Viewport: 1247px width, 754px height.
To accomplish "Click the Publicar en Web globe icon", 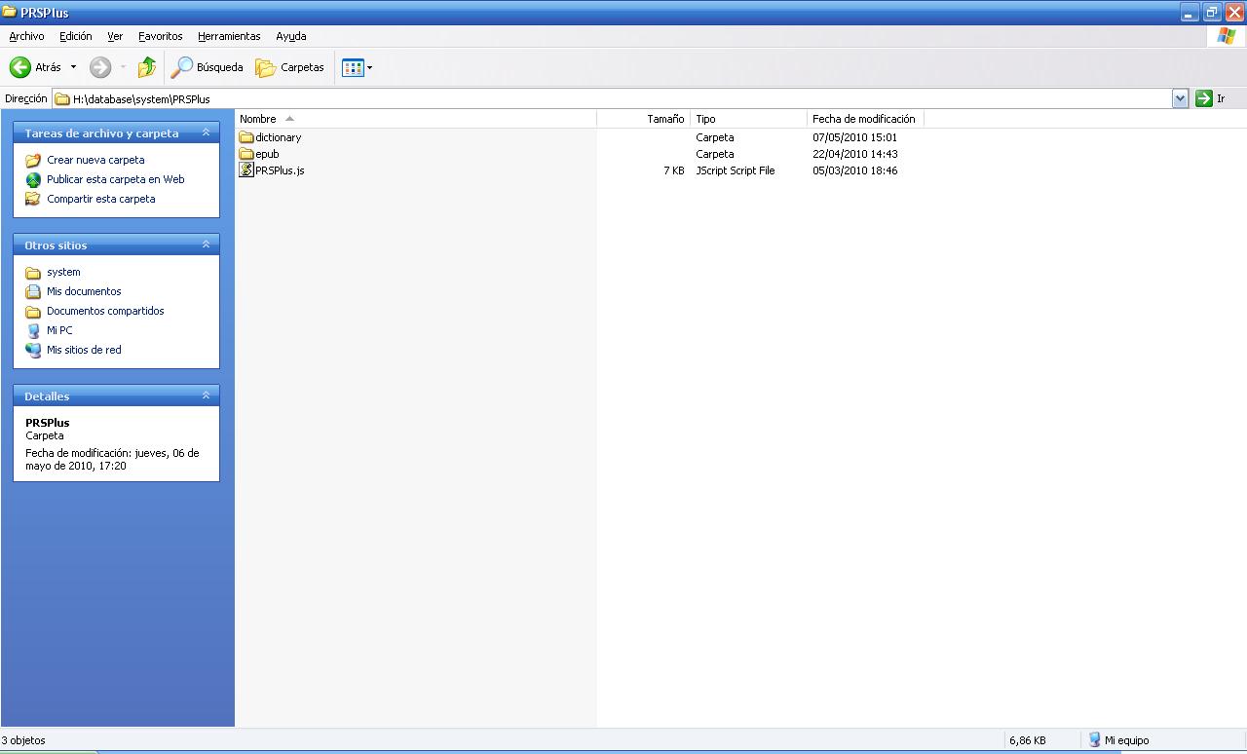I will [33, 179].
